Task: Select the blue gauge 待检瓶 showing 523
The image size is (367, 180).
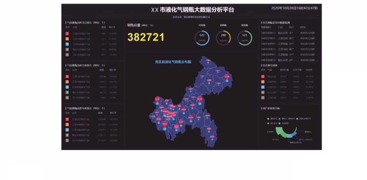Action: pos(202,38)
